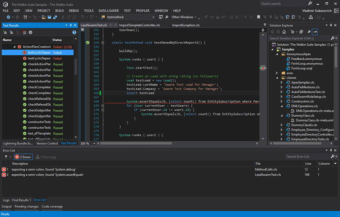Image resolution: width=340 pixels, height=217 pixels.
Task: Select the System.debug semi-colon error row
Action: 170,169
